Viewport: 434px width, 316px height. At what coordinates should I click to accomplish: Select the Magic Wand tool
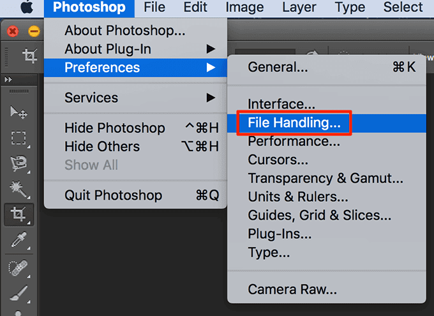[19, 189]
